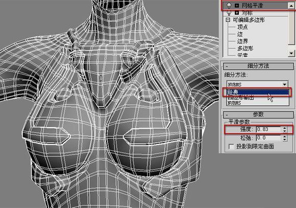
Task: Click the 强度 value input field
Action: tap(268, 129)
